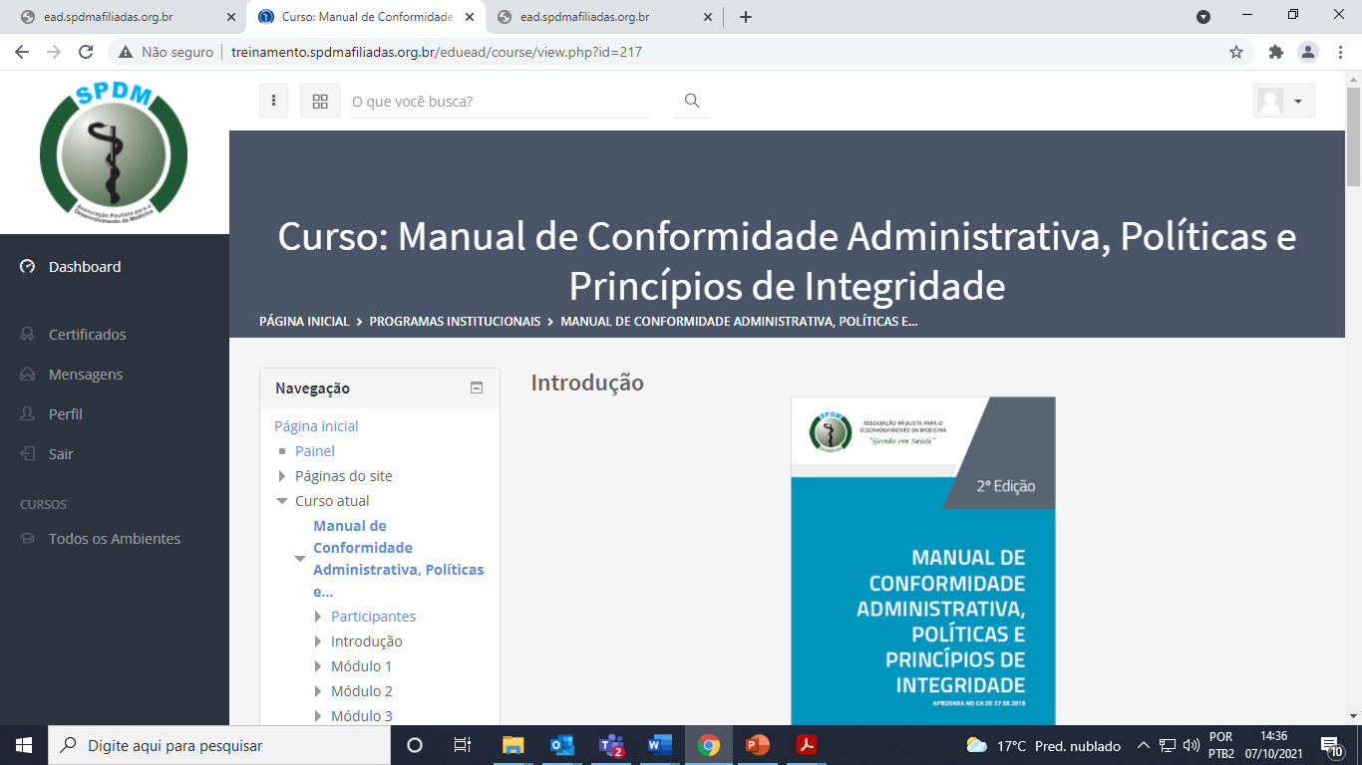The image size is (1362, 765).
Task: Go back in the browser
Action: tap(22, 52)
